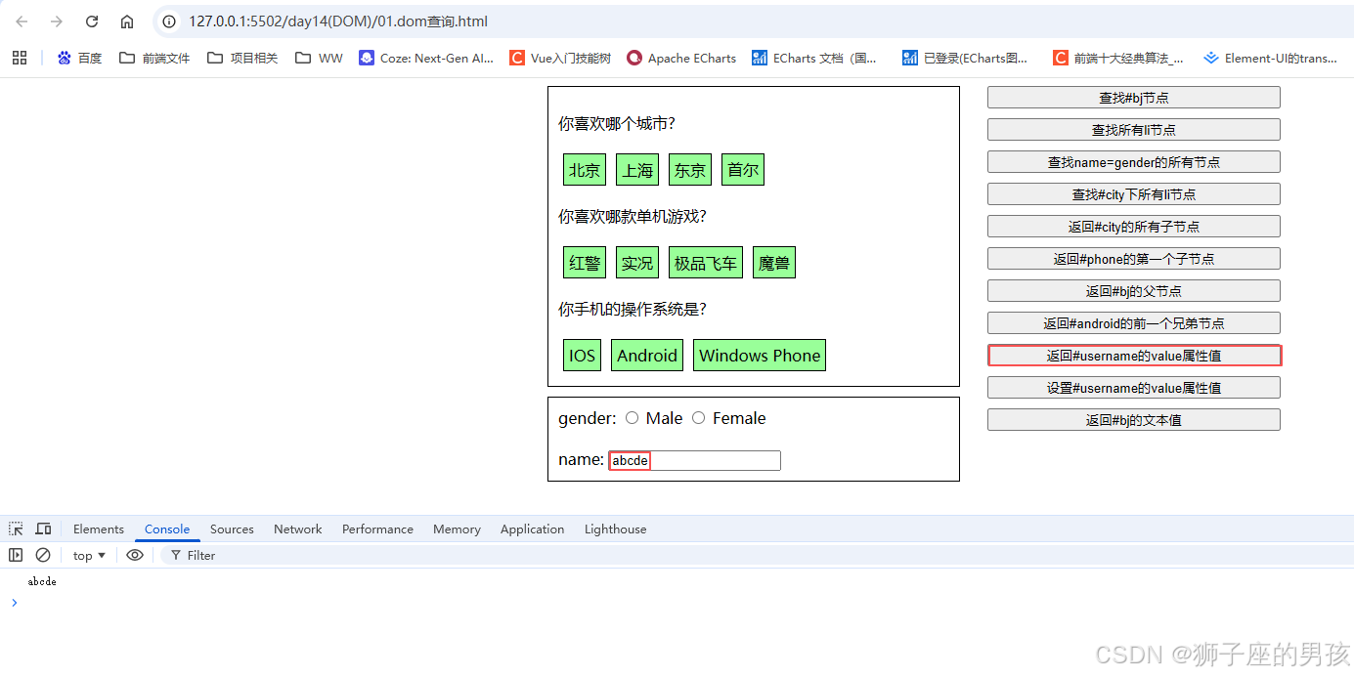The height and width of the screenshot is (677, 1354).
Task: Open the top JavaScript context dropdown
Action: 89,555
